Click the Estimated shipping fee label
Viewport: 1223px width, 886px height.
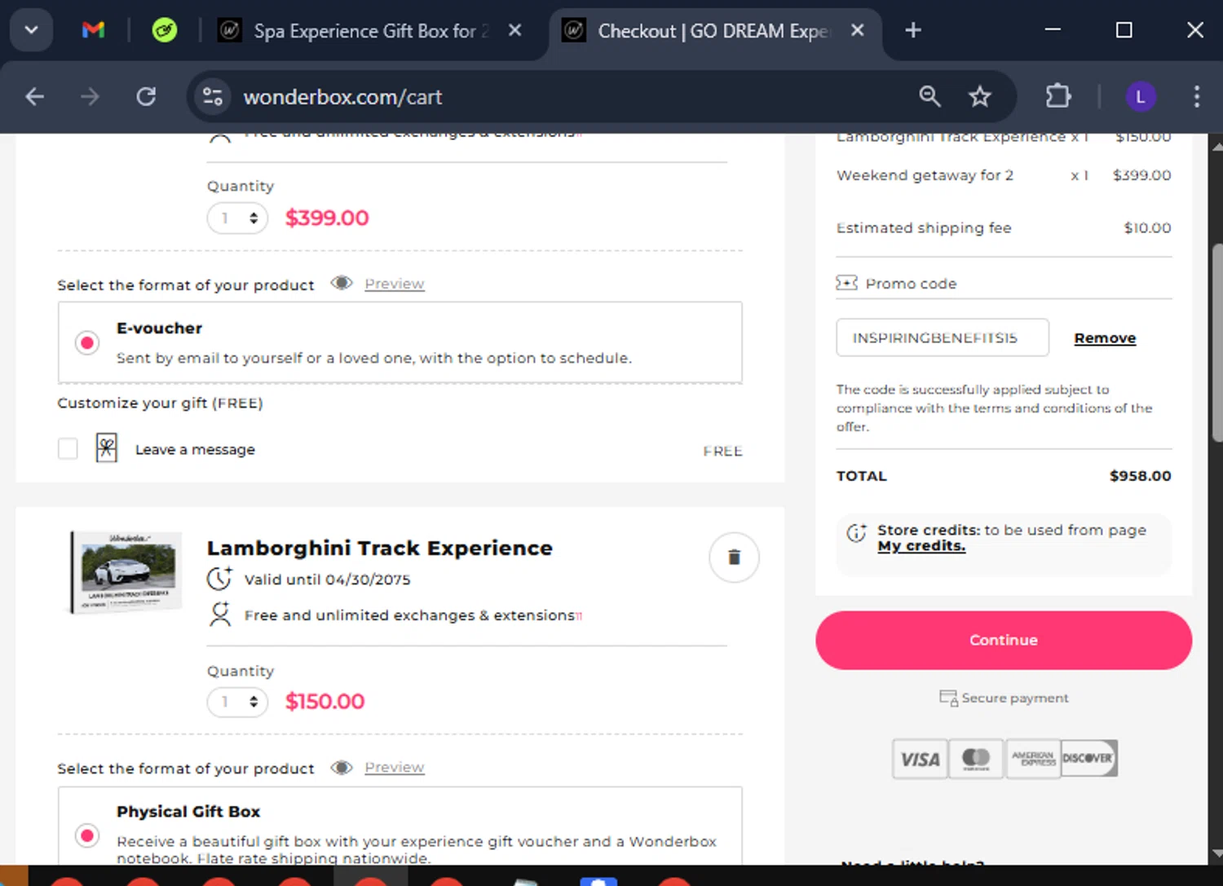[x=924, y=228]
